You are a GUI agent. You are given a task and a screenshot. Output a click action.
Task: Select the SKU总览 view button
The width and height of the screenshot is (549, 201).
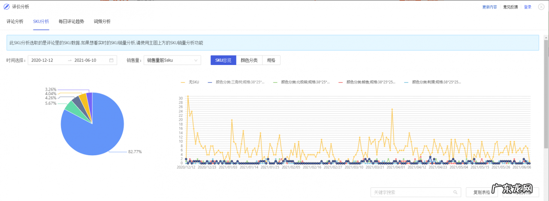[x=223, y=60]
